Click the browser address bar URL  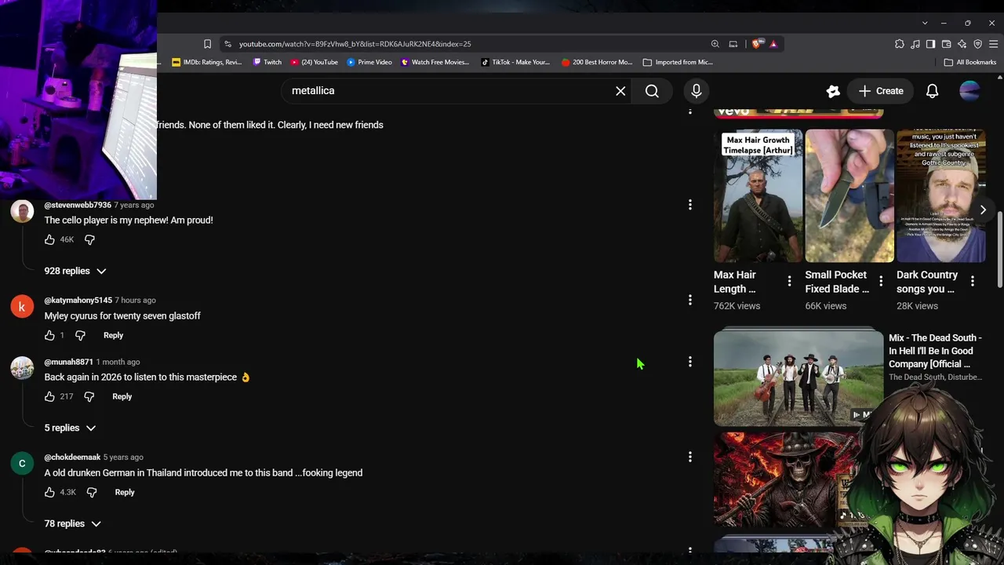tap(355, 44)
